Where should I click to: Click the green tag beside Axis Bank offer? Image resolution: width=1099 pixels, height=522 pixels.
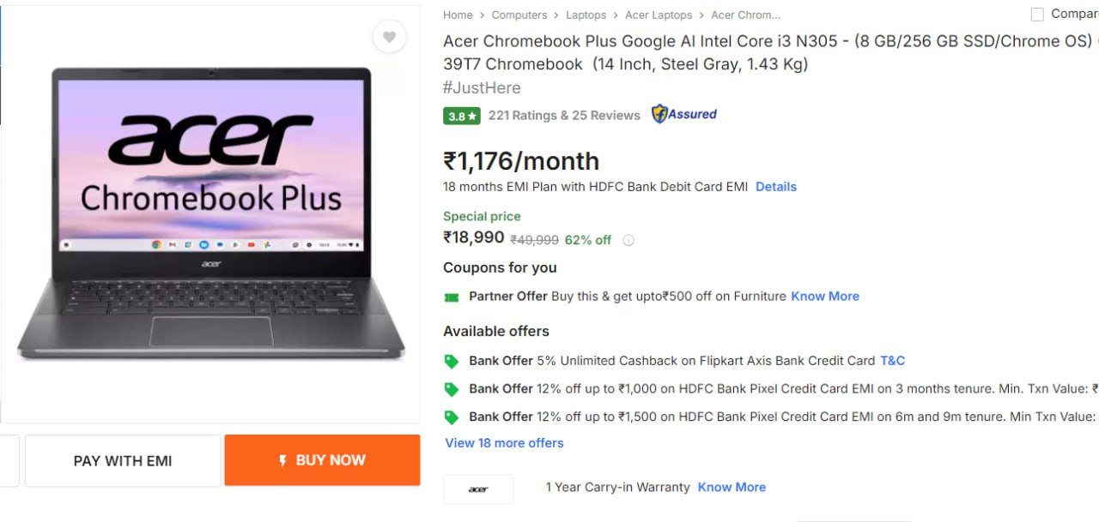point(451,362)
